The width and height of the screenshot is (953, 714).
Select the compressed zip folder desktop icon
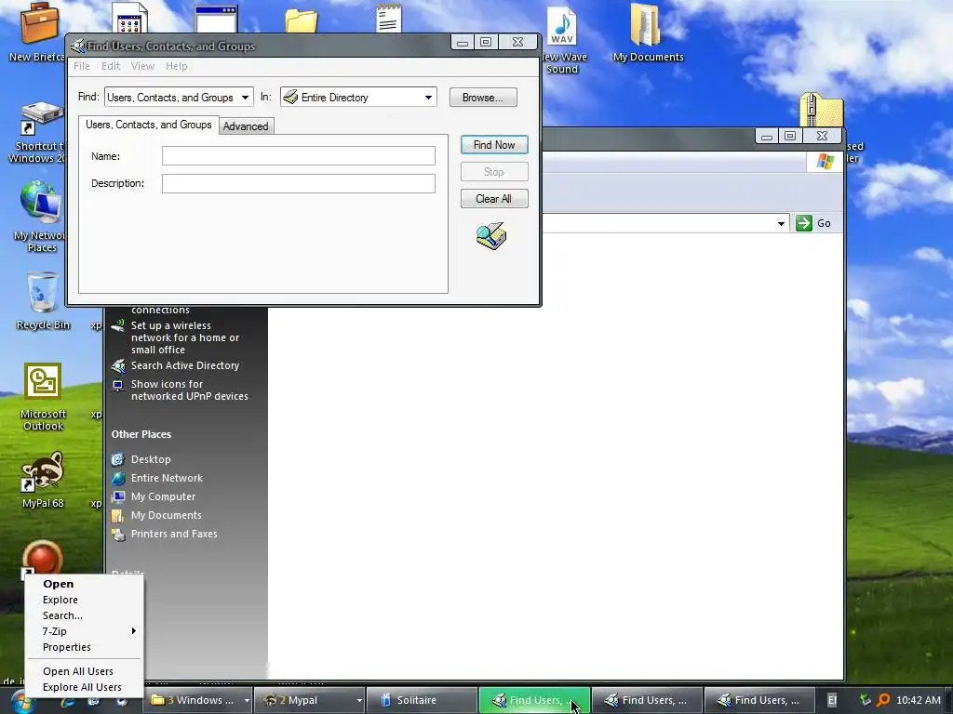point(821,110)
